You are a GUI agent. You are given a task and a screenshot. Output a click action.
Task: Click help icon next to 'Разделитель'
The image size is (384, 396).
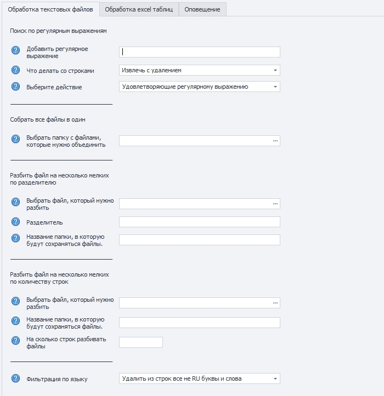pos(15,222)
